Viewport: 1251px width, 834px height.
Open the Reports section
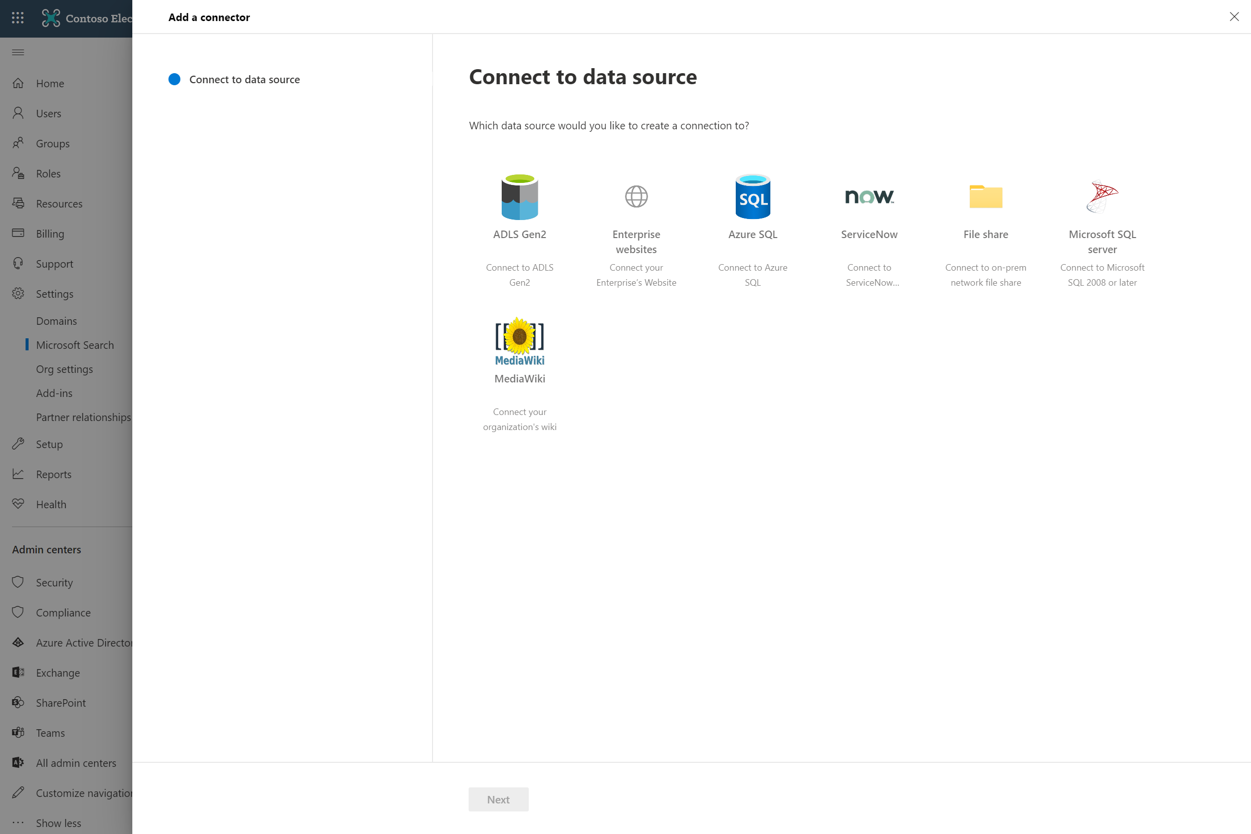53,474
